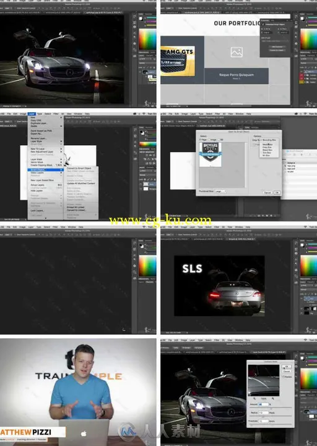Screen dimensions: 317x446
Task: Choose Convert to Linked in Smart Objects submenu
Action: click(x=80, y=210)
